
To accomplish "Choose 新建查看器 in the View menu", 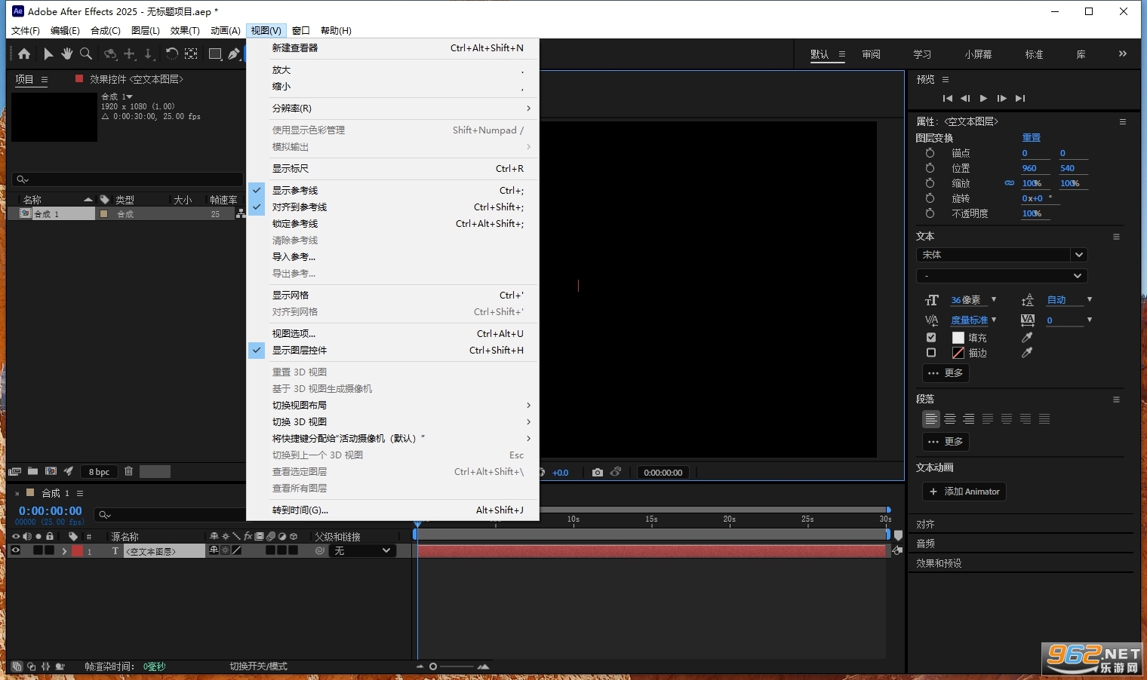I will (392, 48).
